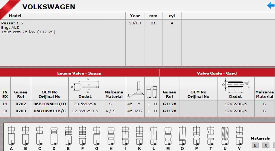Select valve stem end type A
275x151 pixels.
pyautogui.click(x=11, y=138)
